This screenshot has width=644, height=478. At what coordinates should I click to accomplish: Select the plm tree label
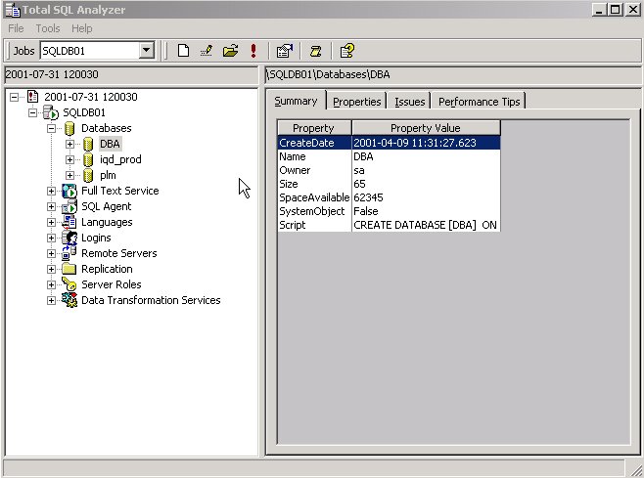[108, 175]
